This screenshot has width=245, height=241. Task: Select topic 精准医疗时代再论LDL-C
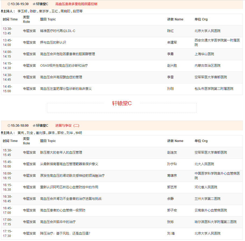tap(58, 31)
